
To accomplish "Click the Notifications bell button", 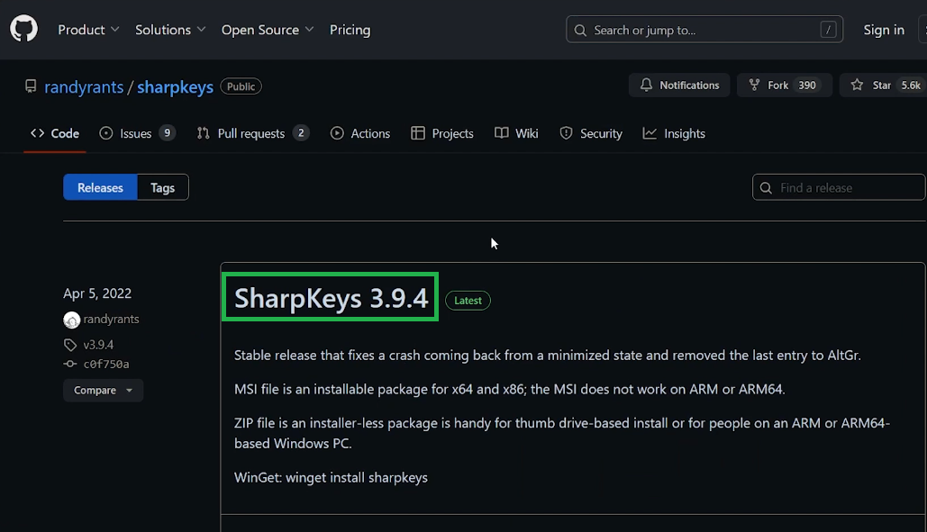I will point(679,85).
